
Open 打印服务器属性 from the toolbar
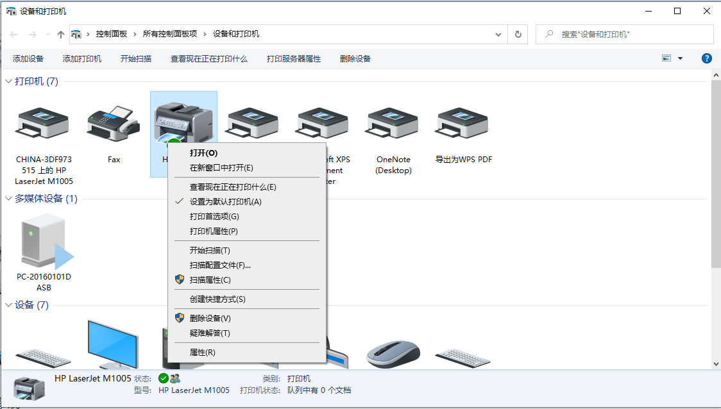293,58
